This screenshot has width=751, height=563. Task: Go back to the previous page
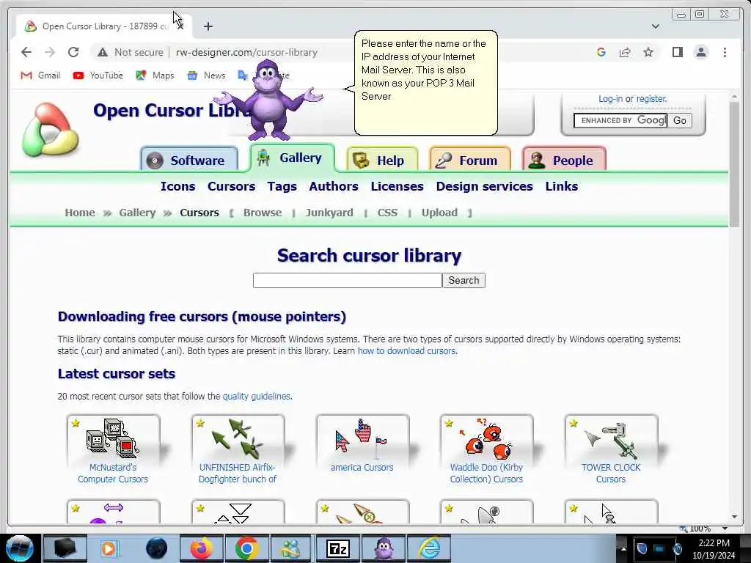[26, 52]
